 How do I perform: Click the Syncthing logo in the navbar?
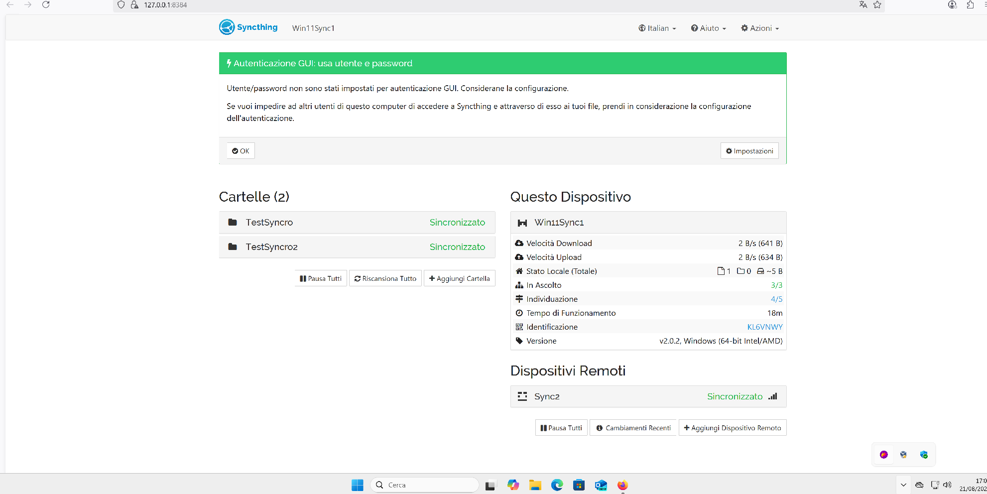(x=248, y=27)
